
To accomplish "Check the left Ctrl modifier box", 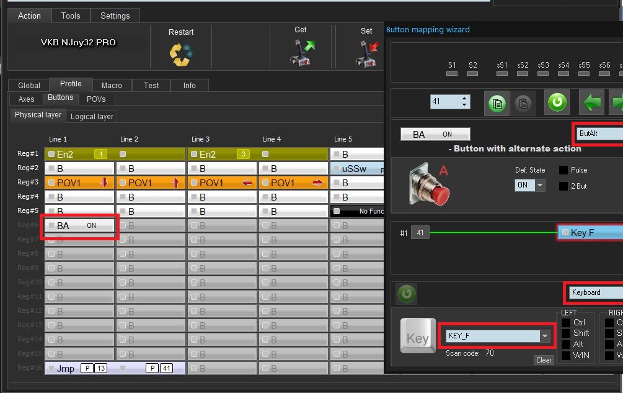I will [566, 322].
